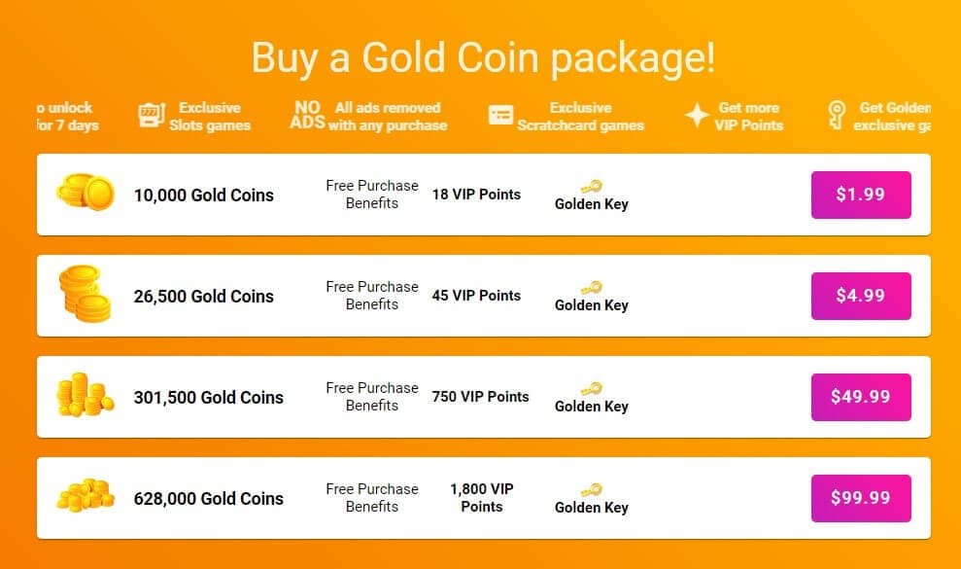Click Free Purchase Benefits in 628,000 row
The height and width of the screenshot is (569, 961).
pyautogui.click(x=372, y=498)
